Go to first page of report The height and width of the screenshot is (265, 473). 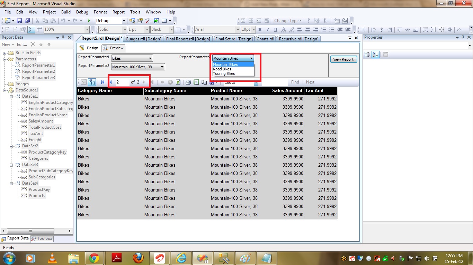pos(102,82)
